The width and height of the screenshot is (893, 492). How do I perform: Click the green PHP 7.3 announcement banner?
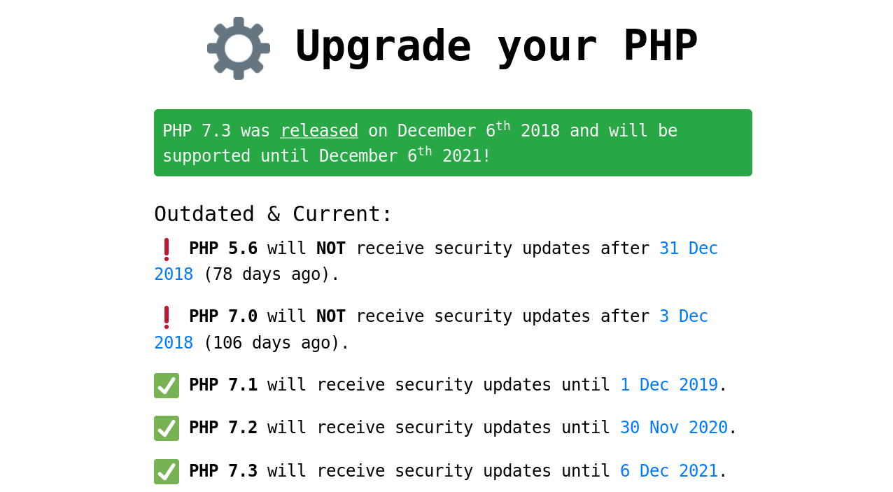point(453,143)
